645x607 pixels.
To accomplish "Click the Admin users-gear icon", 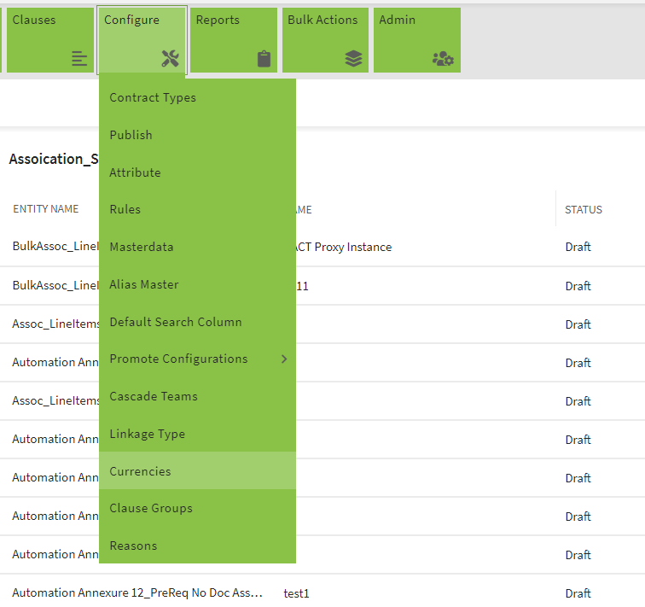I will pos(443,59).
